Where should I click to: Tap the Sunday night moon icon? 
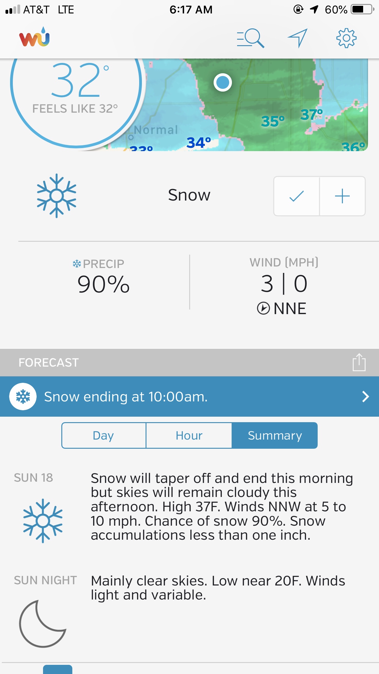[x=42, y=623]
